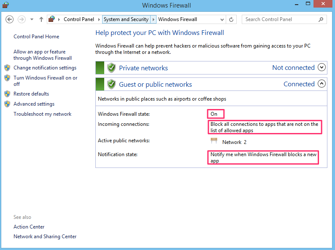335x250 pixels.
Task: Click the Guest or public networks heading
Action: [x=155, y=85]
